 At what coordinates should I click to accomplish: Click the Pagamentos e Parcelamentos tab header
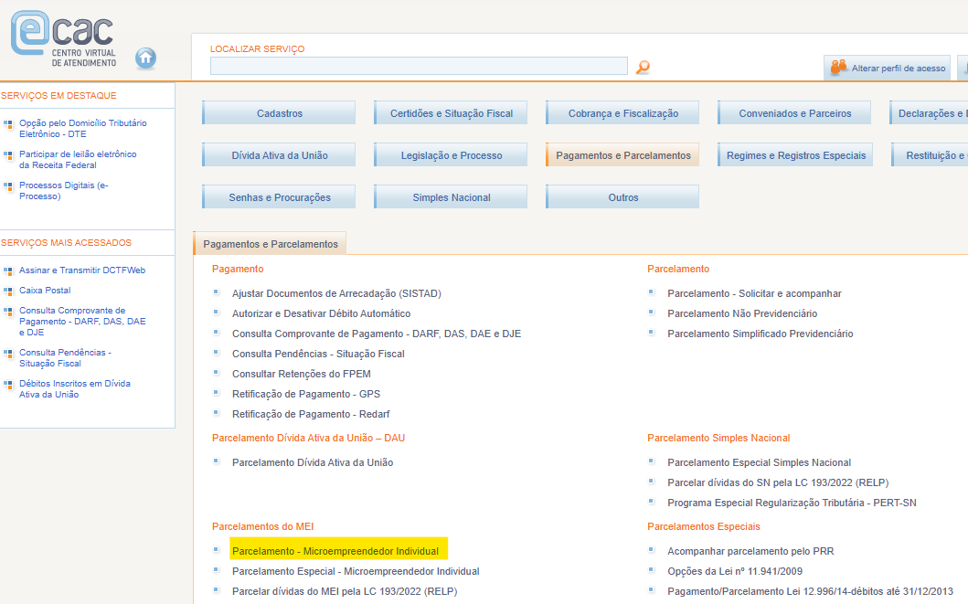(x=270, y=244)
